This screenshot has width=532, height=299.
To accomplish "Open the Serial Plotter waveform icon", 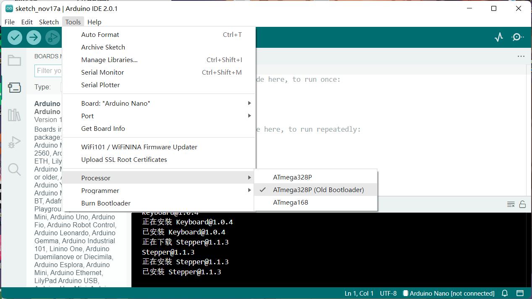I will (498, 37).
